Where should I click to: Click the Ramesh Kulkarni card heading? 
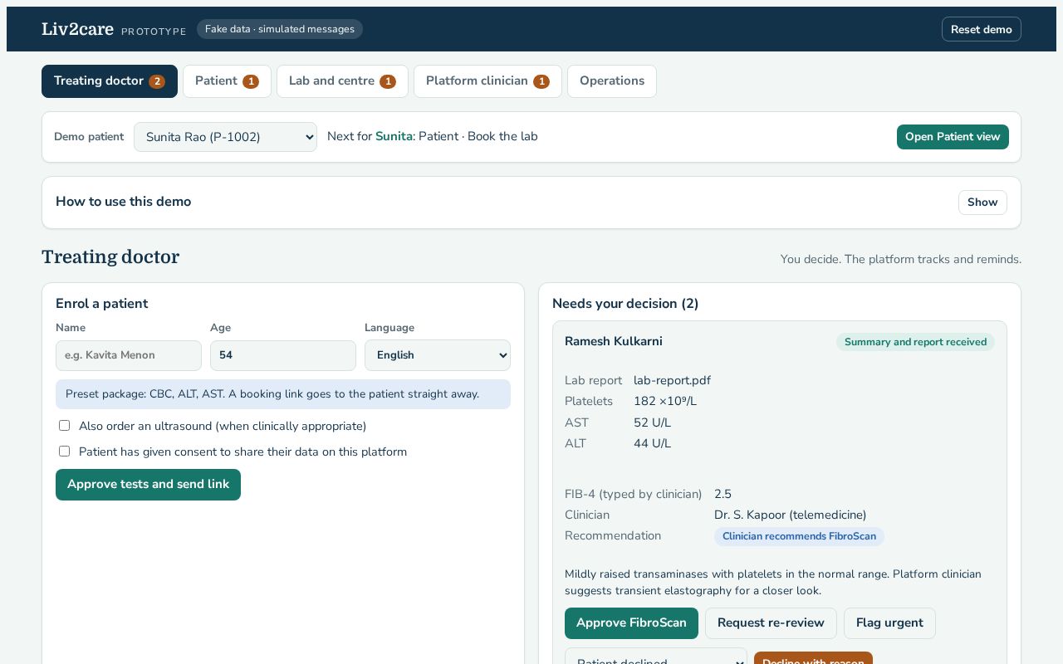coord(614,342)
